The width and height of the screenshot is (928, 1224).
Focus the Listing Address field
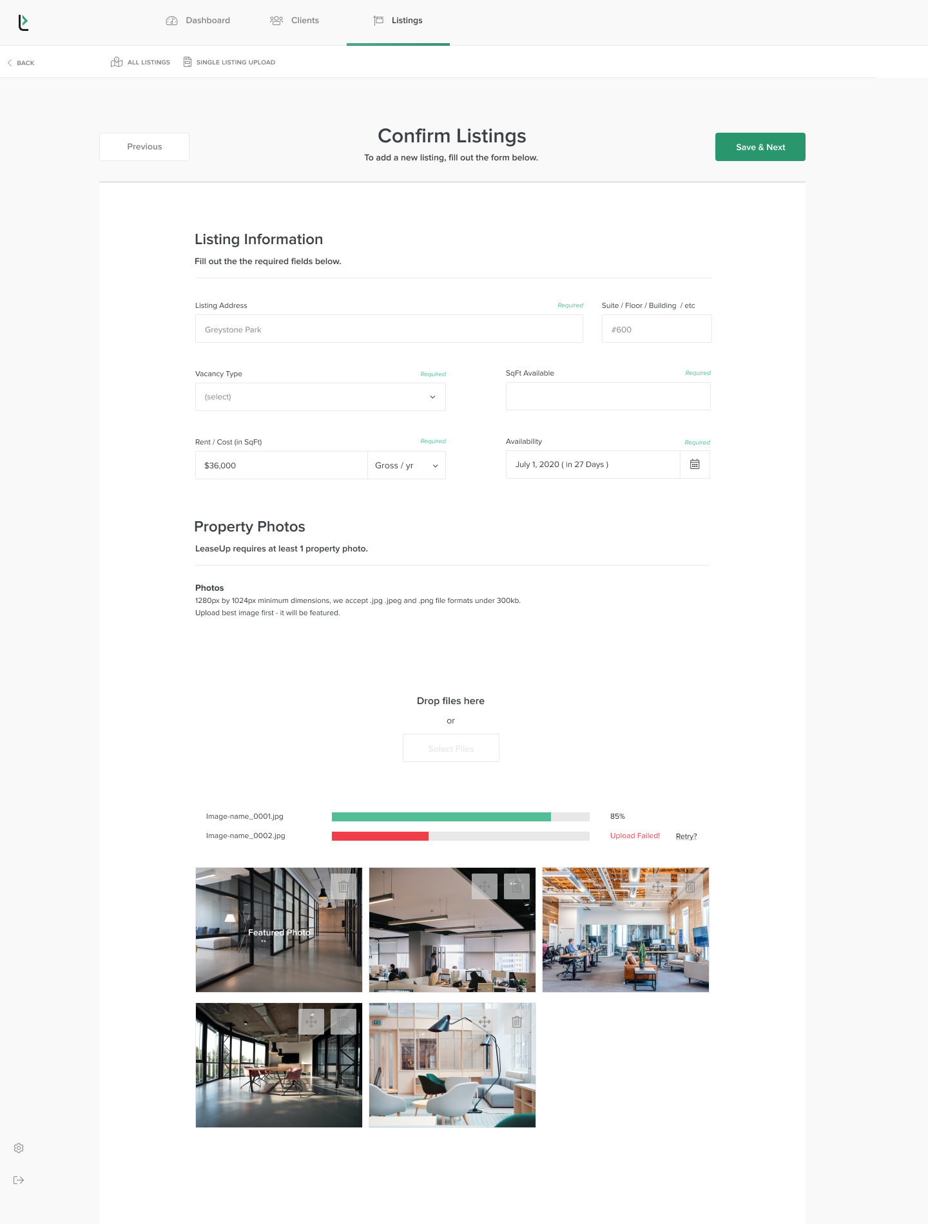pyautogui.click(x=389, y=329)
